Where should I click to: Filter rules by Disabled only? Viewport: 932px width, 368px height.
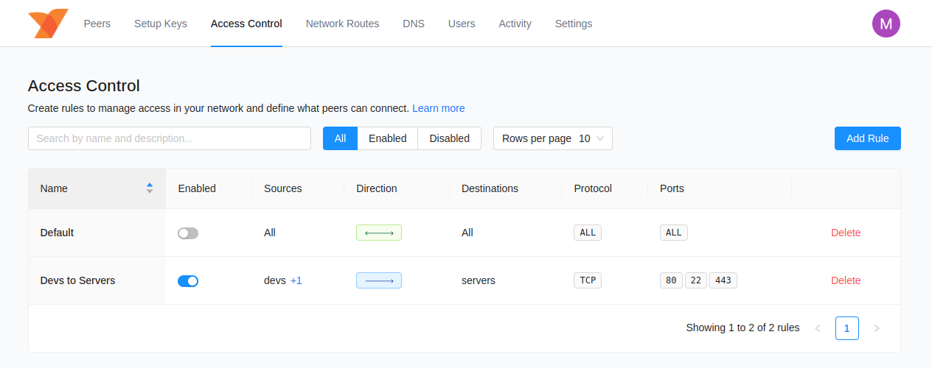pos(449,138)
